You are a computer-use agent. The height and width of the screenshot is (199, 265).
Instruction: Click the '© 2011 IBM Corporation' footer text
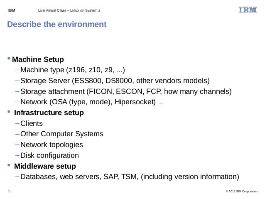[x=242, y=191]
